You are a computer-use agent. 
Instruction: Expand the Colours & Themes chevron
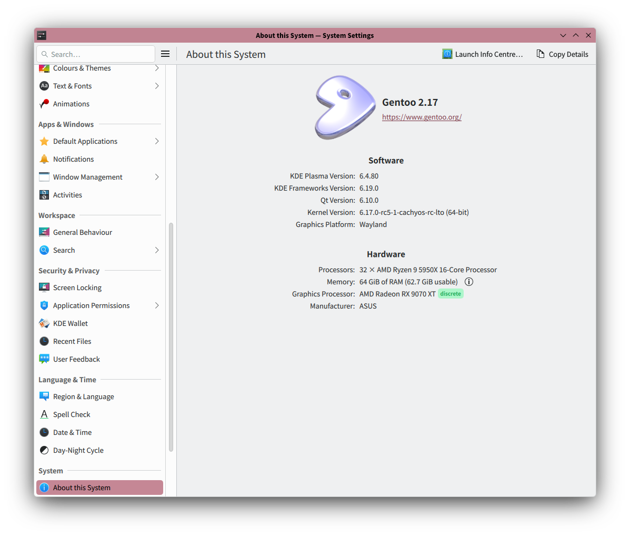point(157,68)
